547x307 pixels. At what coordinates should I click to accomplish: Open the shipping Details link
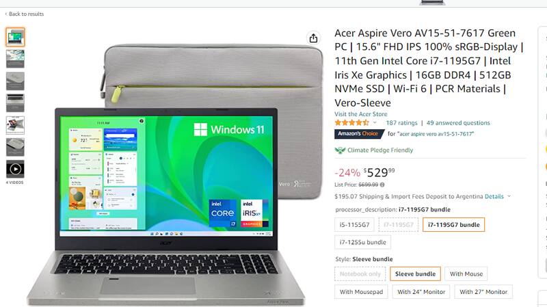pyautogui.click(x=494, y=196)
